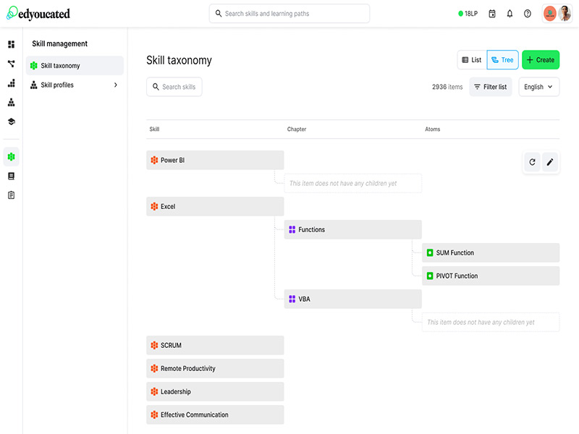Click the Filter list button
This screenshot has height=434, width=579.
[x=490, y=87]
